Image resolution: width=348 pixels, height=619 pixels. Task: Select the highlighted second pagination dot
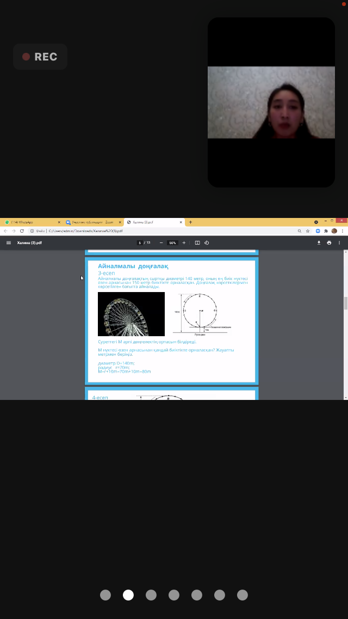click(128, 595)
